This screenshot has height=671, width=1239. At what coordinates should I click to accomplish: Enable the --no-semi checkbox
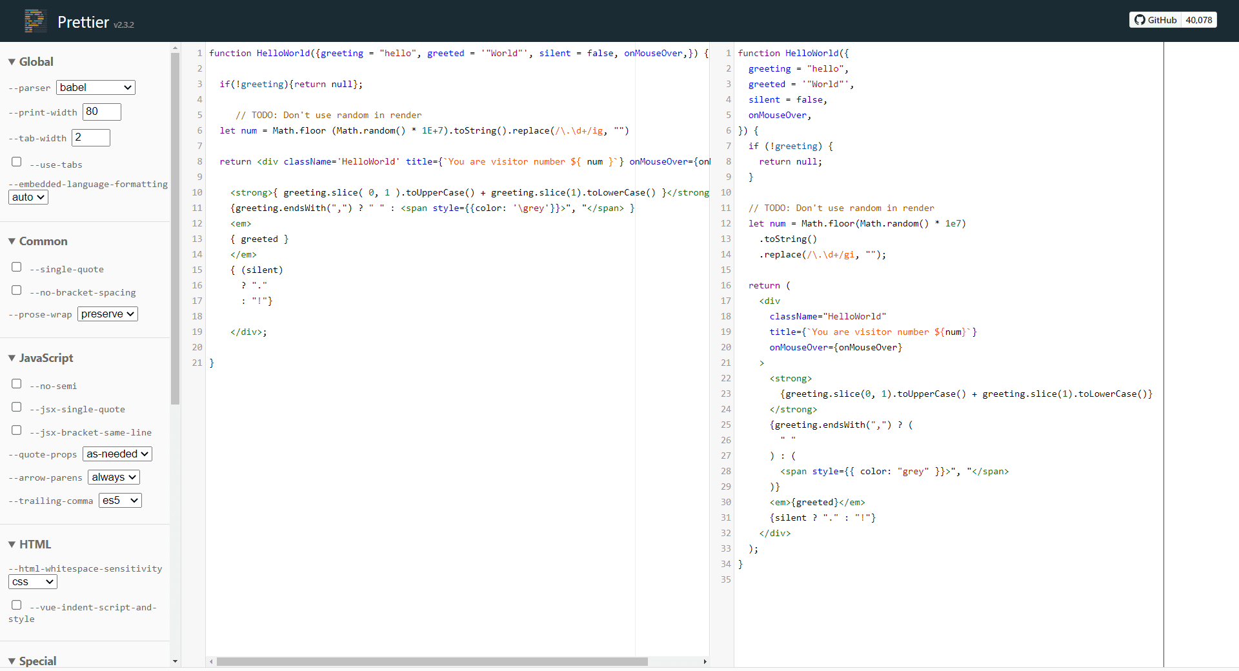tap(17, 383)
